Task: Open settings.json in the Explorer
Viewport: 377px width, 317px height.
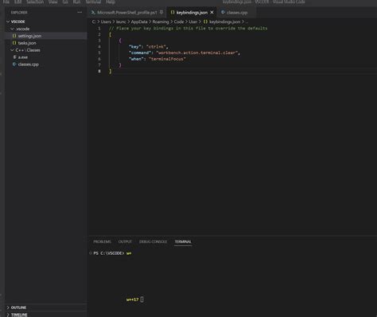Action: click(46, 36)
